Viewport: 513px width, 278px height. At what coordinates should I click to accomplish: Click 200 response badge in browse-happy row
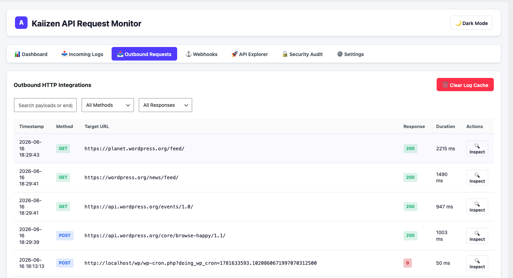click(x=410, y=236)
